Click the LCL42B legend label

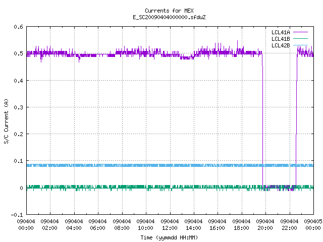281,45
